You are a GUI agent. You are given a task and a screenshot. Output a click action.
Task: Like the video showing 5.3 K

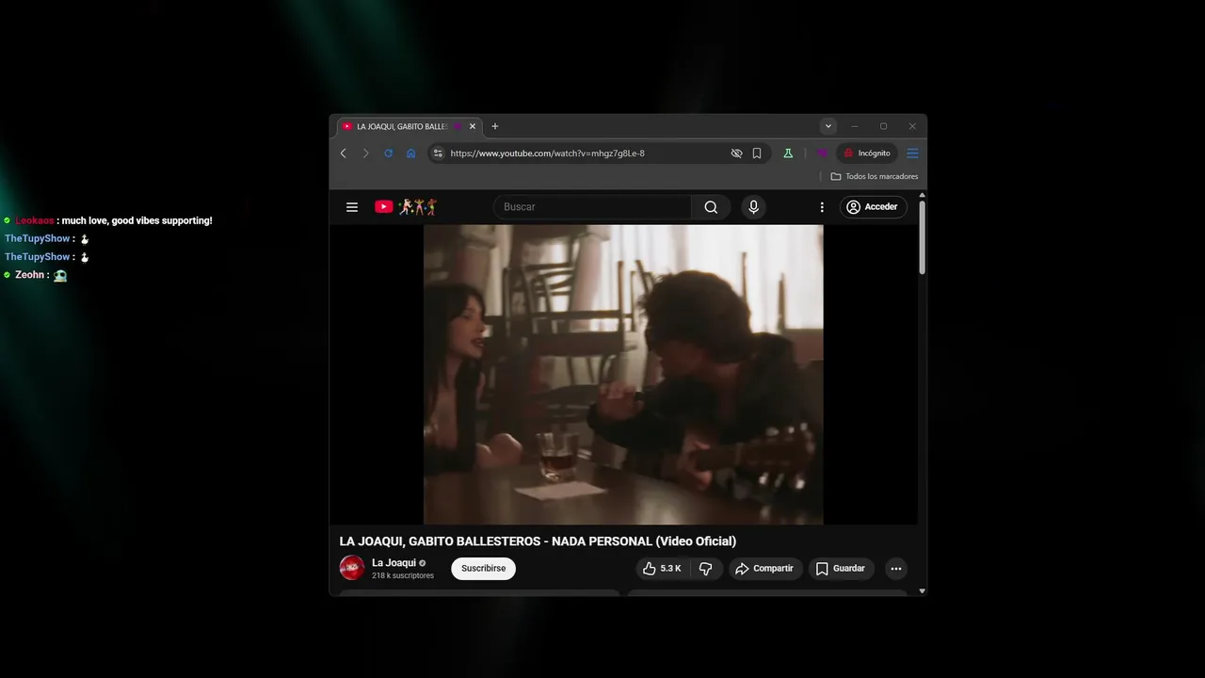[x=662, y=569]
